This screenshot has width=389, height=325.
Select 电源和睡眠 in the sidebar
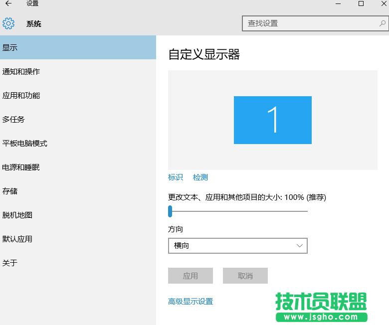tap(21, 167)
